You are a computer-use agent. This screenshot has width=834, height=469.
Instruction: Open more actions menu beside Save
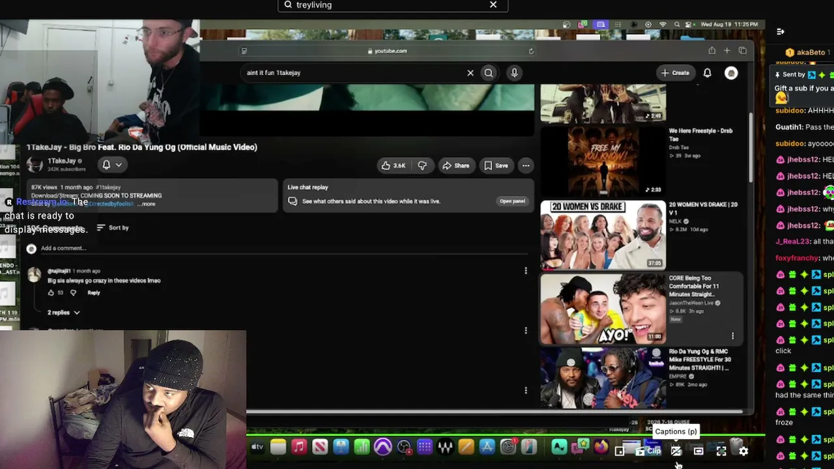tap(526, 165)
